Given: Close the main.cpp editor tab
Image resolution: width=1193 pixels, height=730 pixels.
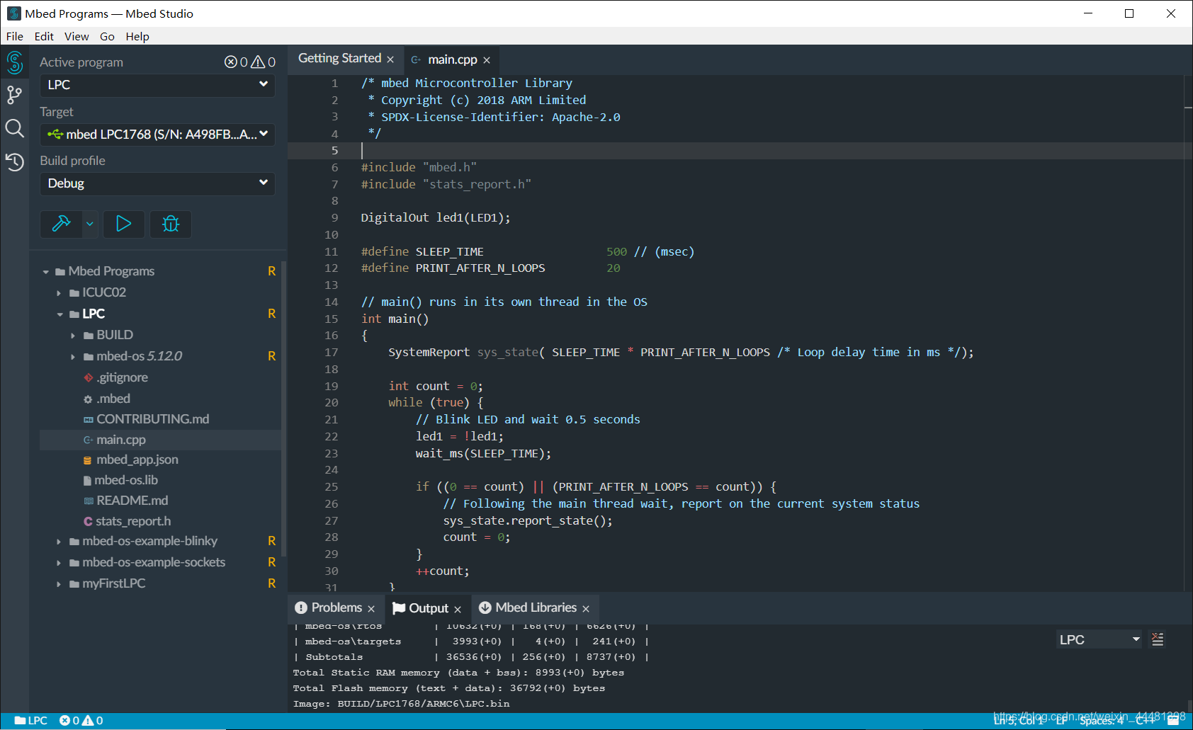Looking at the screenshot, I should coord(487,60).
